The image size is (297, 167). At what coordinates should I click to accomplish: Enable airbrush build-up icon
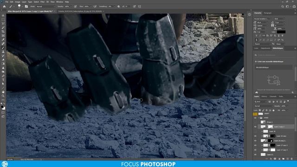(95, 6)
